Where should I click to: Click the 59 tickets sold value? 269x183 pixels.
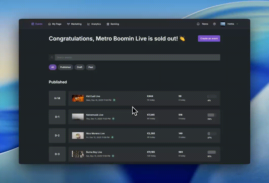(180, 96)
